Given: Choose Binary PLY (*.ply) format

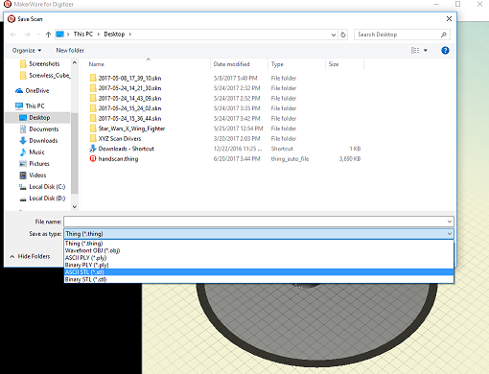Looking at the screenshot, I should tap(259, 265).
